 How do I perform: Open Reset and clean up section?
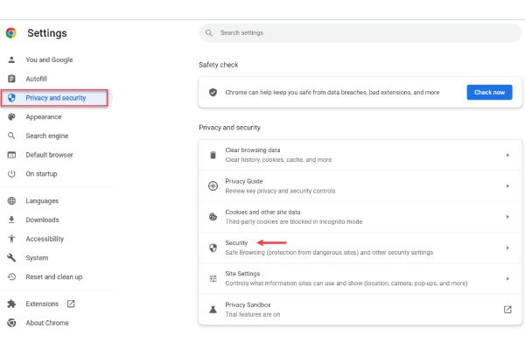[x=54, y=277]
